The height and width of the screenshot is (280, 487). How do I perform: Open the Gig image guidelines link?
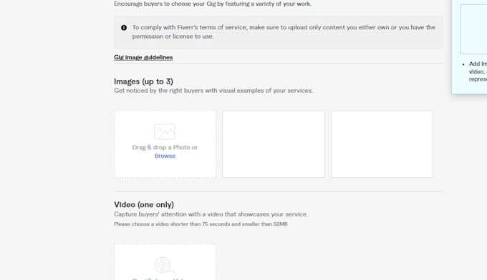click(143, 57)
